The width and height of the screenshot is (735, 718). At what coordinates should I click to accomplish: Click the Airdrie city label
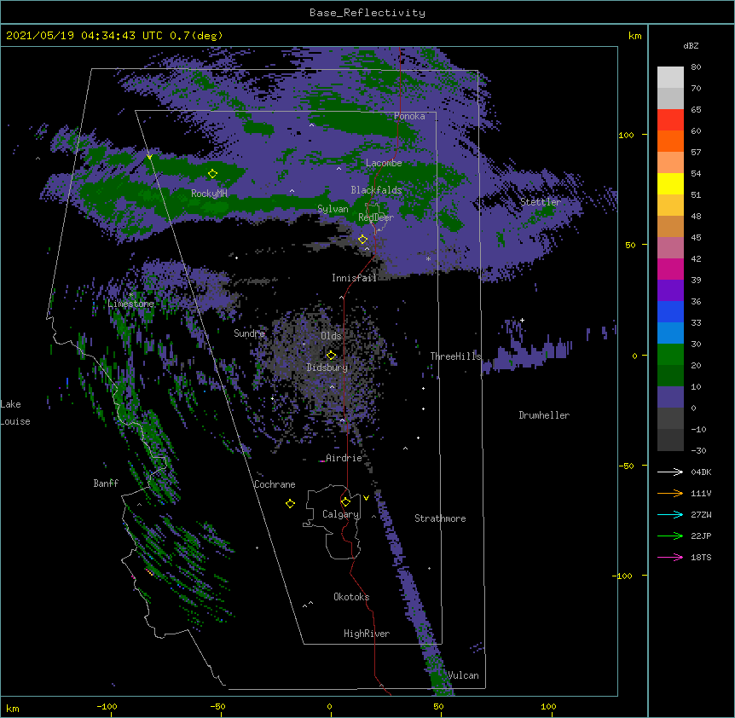pyautogui.click(x=344, y=458)
